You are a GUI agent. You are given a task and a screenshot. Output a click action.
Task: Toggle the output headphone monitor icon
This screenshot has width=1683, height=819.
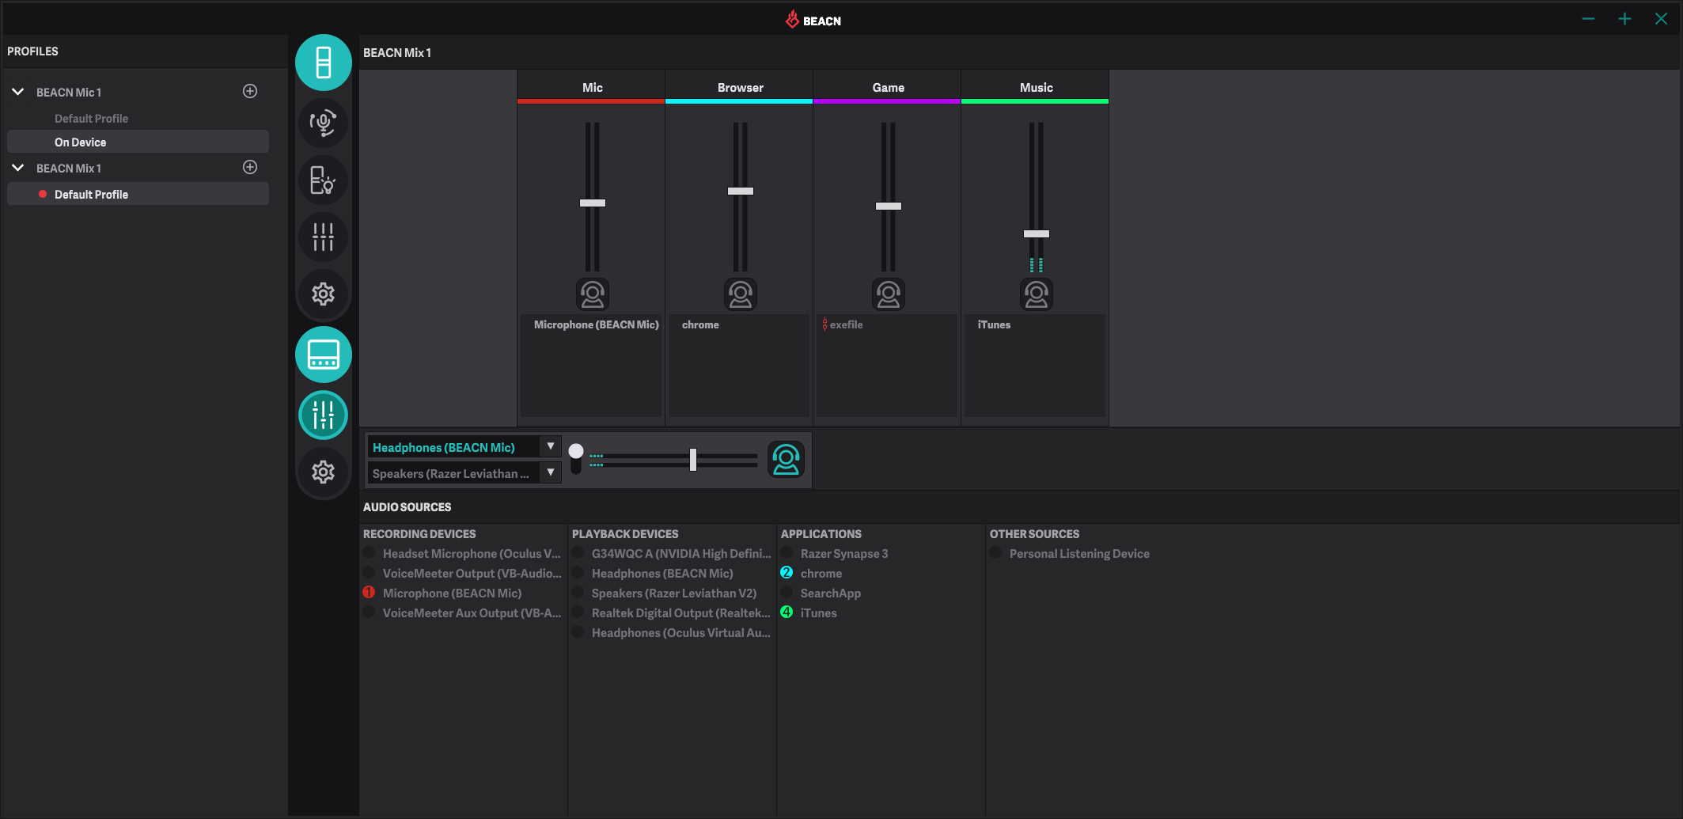pyautogui.click(x=786, y=460)
